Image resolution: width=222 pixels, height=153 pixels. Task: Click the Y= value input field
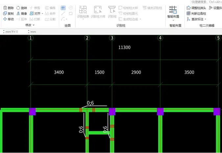coord(22,32)
